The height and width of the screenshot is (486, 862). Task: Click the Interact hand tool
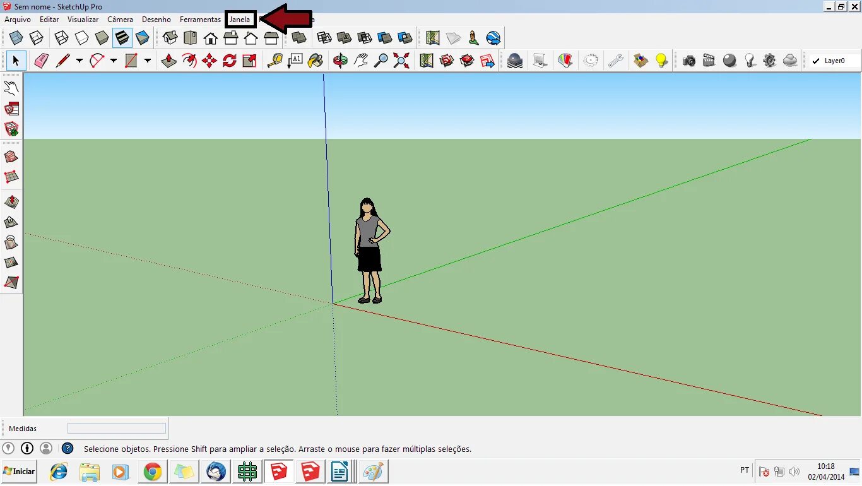tap(11, 88)
